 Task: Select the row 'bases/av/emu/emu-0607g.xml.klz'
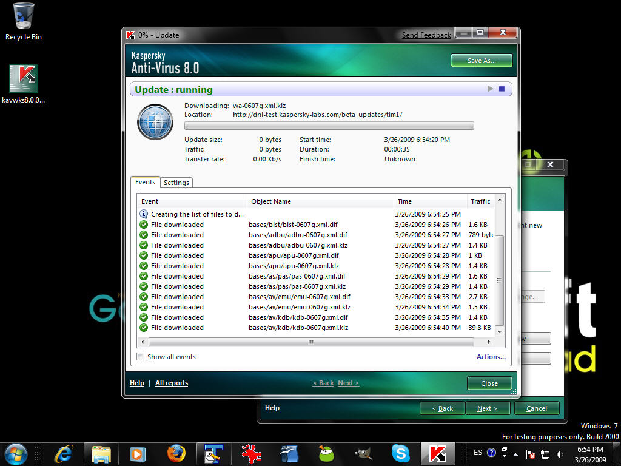[x=315, y=307]
